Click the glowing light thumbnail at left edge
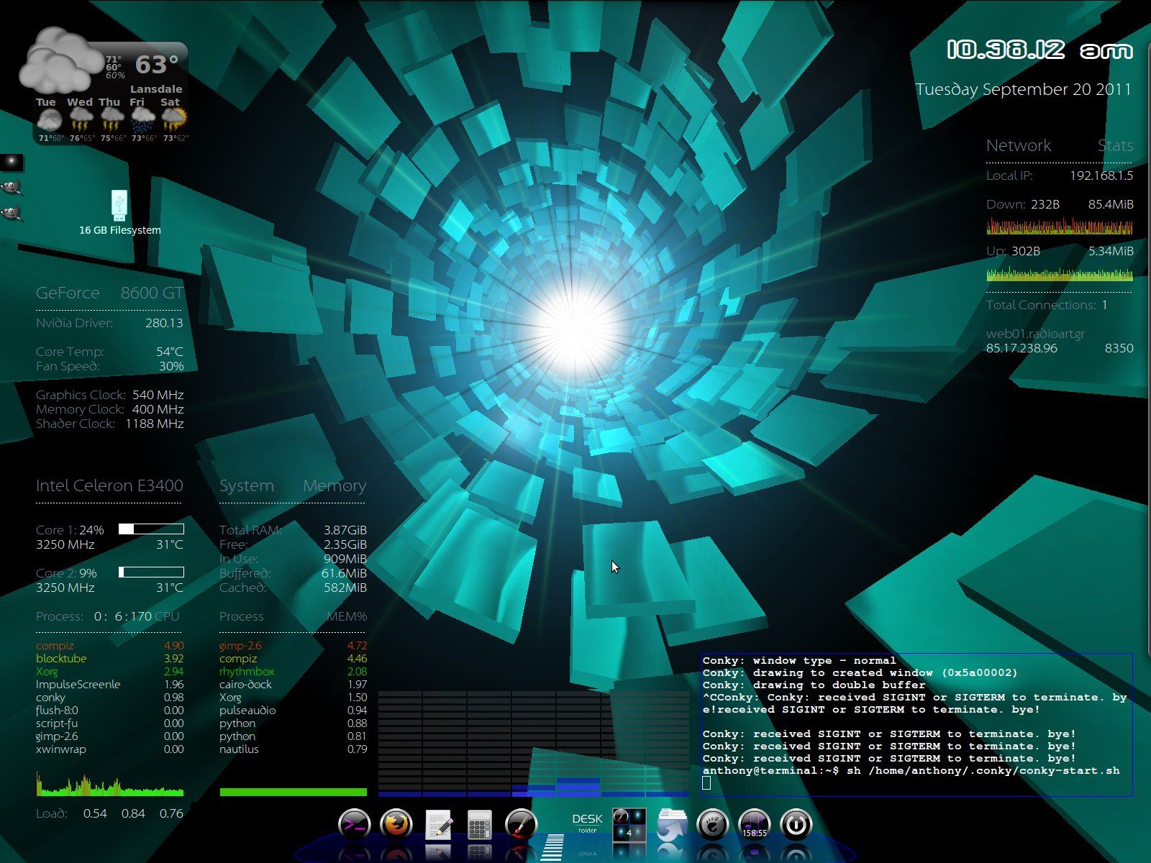Viewport: 1151px width, 863px height. click(12, 163)
